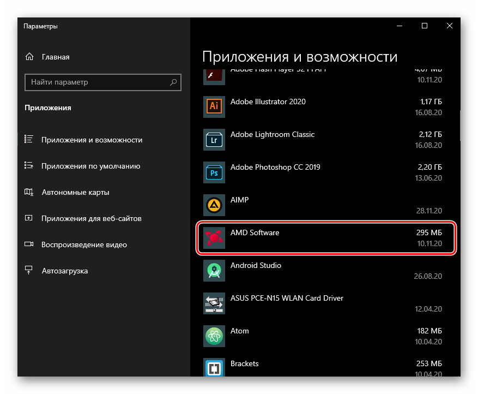
Task: Click the Приложения sidebar heading
Action: click(48, 108)
